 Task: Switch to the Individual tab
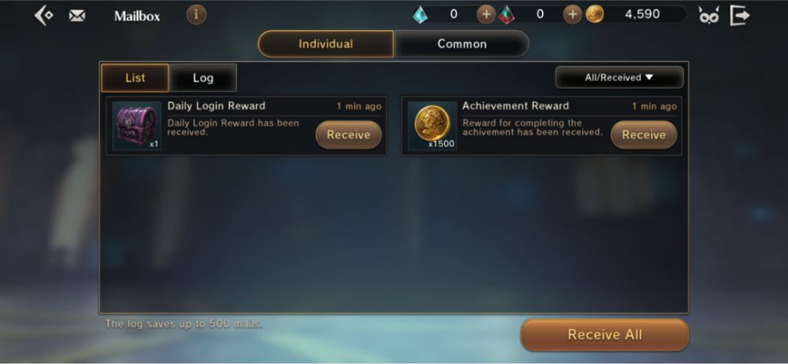click(x=325, y=44)
